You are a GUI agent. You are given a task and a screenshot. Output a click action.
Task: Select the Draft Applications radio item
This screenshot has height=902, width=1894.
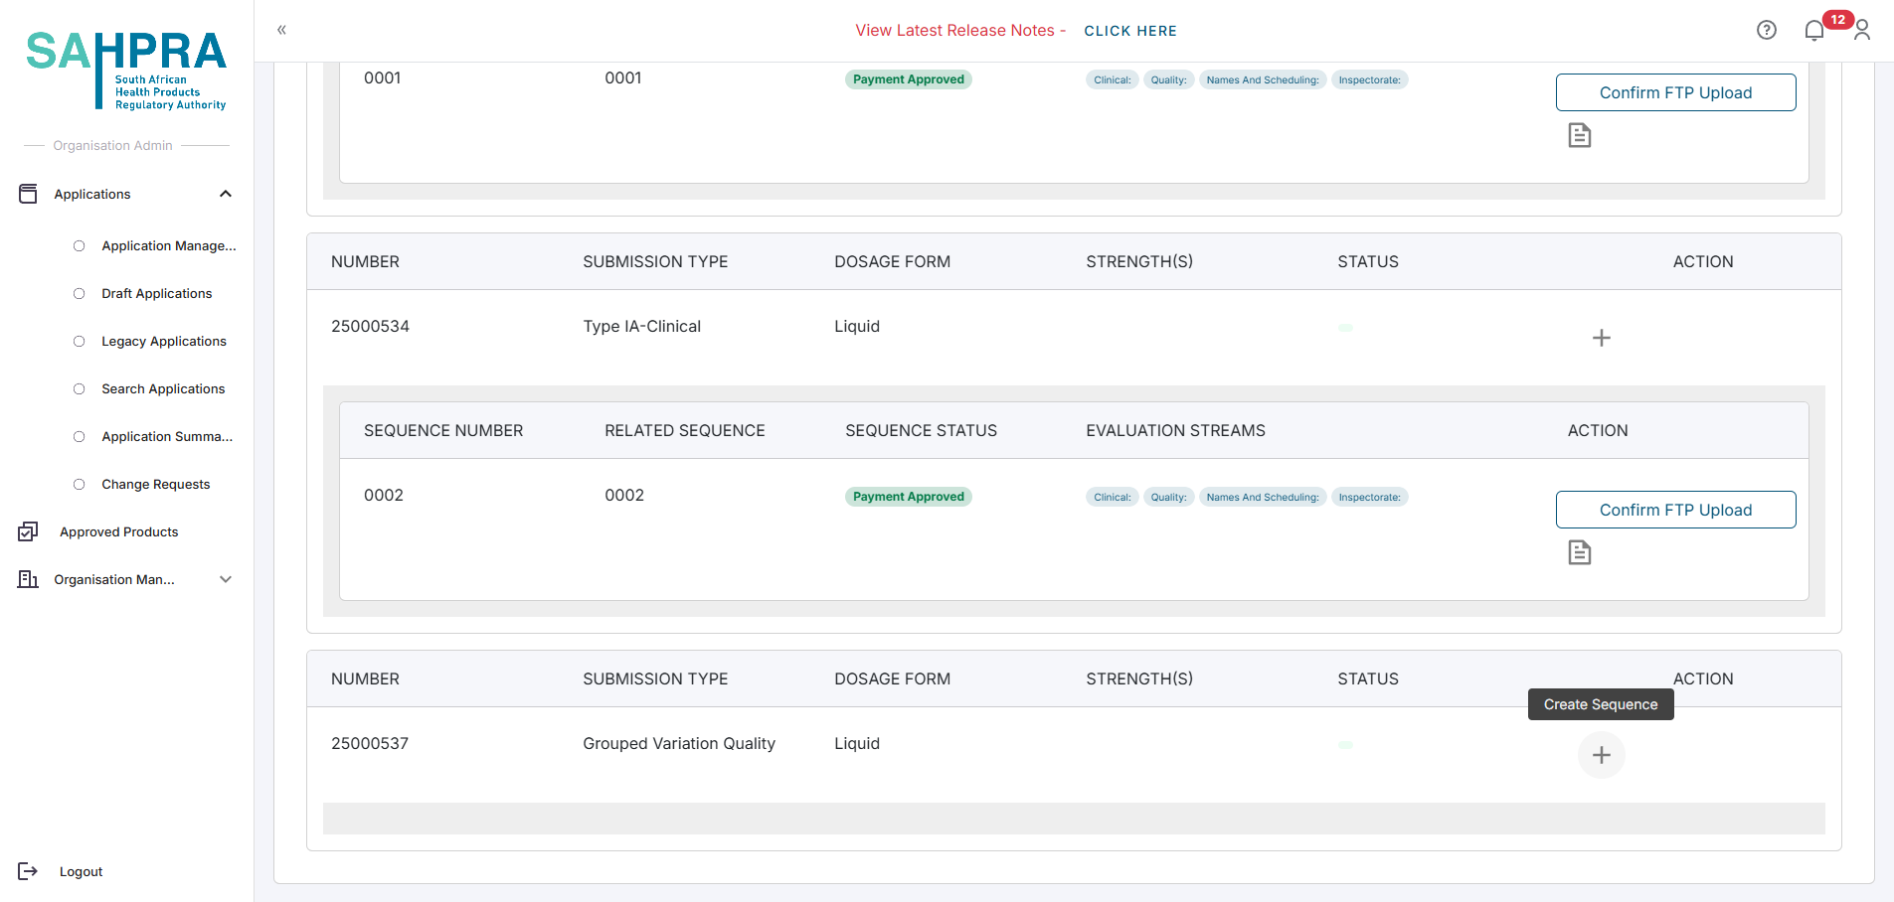click(80, 294)
